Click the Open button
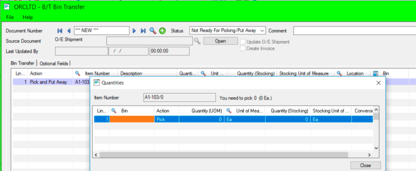This screenshot has height=171, width=416. click(220, 41)
